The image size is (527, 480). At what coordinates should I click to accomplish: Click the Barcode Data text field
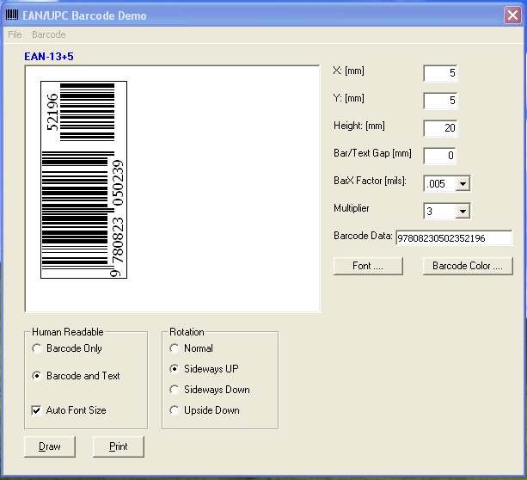point(453,238)
